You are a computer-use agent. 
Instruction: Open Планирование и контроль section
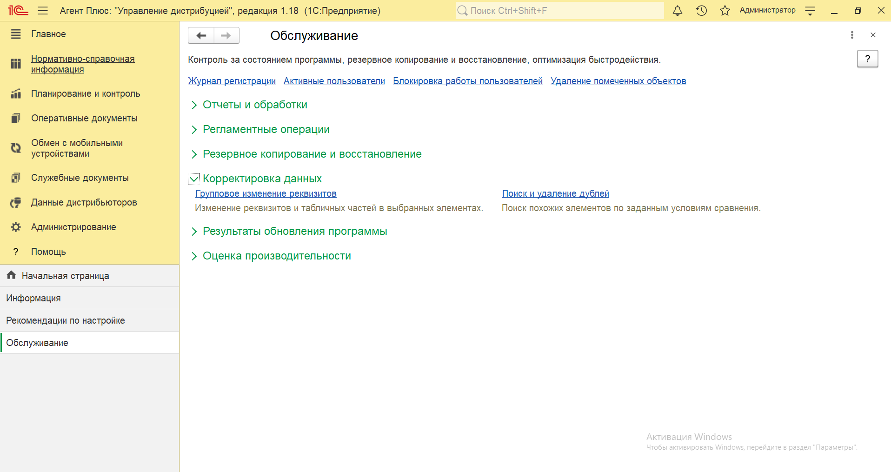[x=86, y=93]
